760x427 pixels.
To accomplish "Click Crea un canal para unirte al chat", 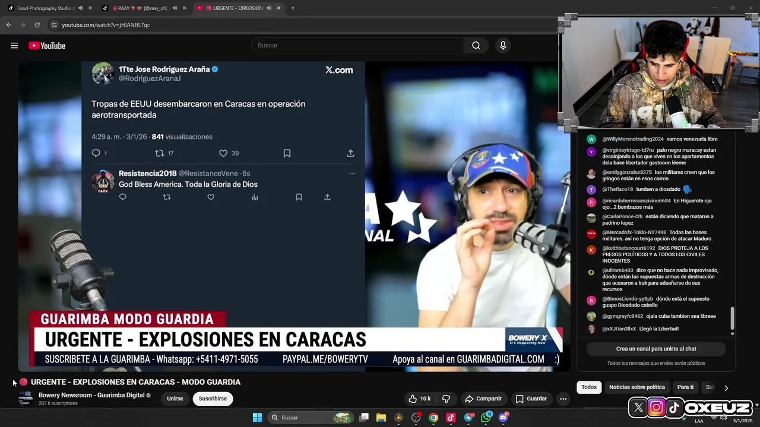I will [656, 349].
